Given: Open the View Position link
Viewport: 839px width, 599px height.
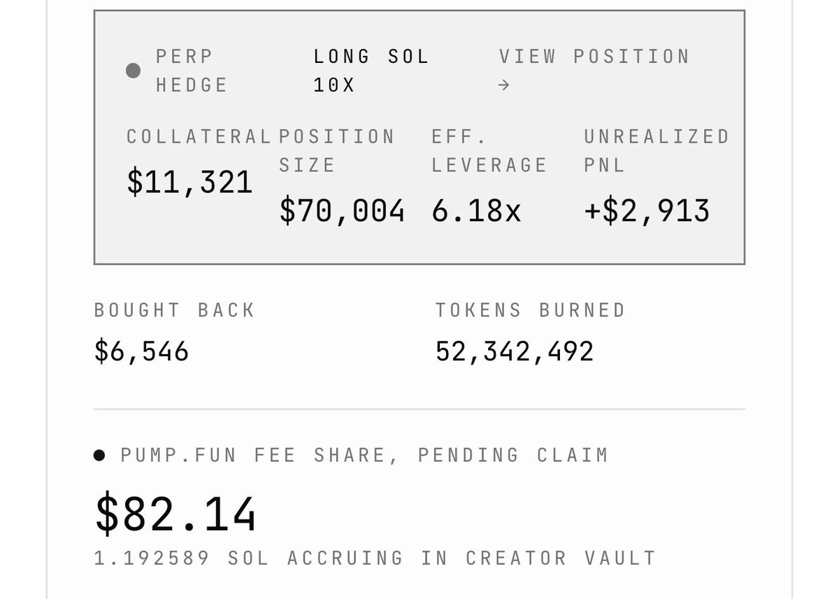Looking at the screenshot, I should coord(594,70).
